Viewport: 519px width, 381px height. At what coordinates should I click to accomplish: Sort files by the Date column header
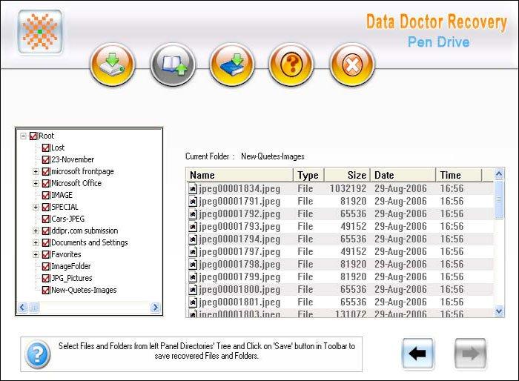(403, 175)
